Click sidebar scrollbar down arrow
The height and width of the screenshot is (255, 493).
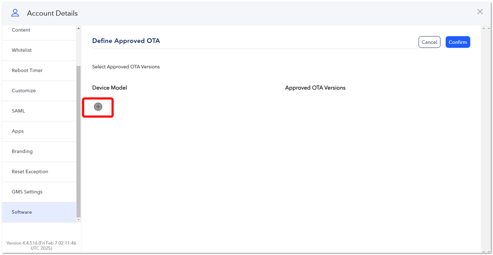coord(79,220)
